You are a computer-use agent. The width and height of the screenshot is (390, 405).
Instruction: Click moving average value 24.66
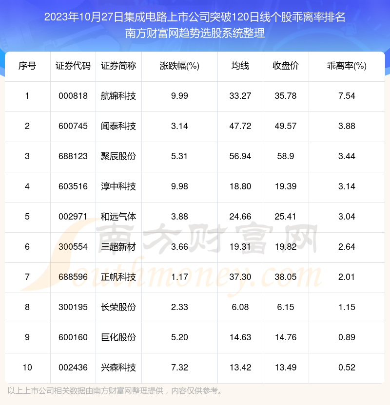point(240,217)
